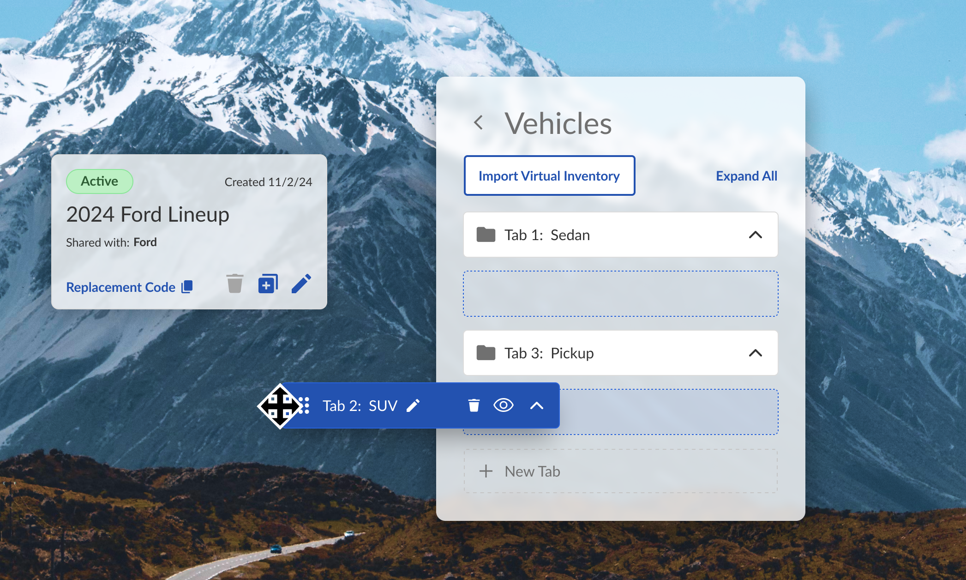Image resolution: width=966 pixels, height=580 pixels.
Task: Add a New Tab
Action: 620,471
